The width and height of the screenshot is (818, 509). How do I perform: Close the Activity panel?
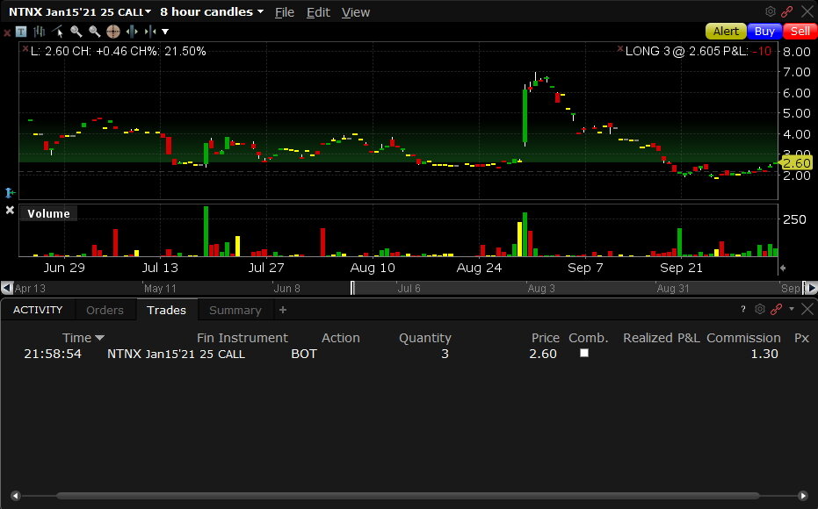[x=807, y=310]
